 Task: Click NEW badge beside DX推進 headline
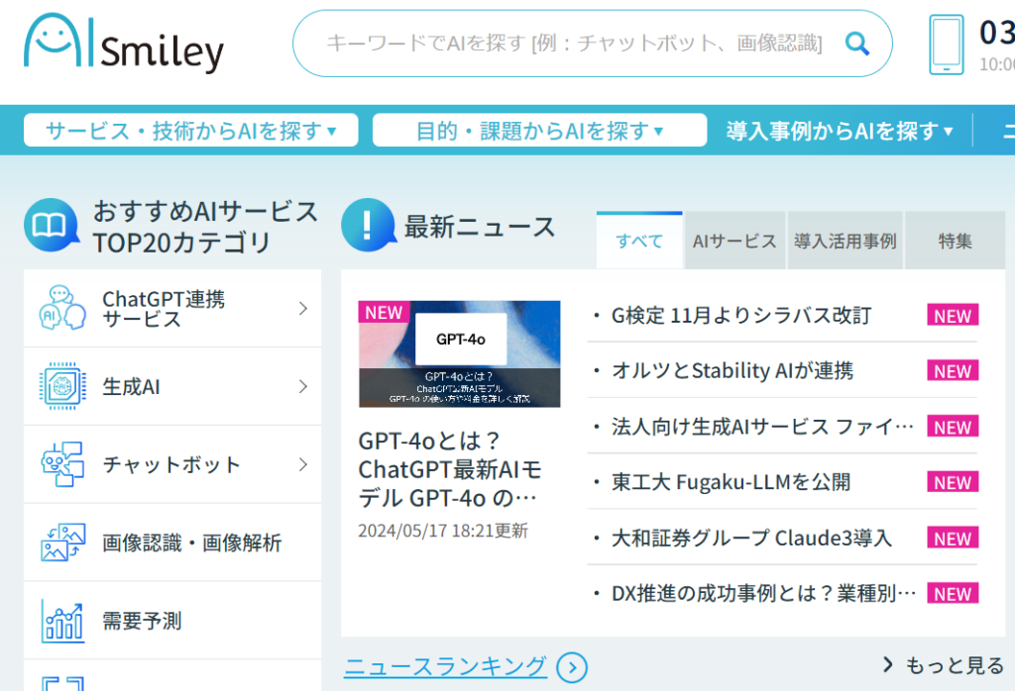pyautogui.click(x=953, y=593)
